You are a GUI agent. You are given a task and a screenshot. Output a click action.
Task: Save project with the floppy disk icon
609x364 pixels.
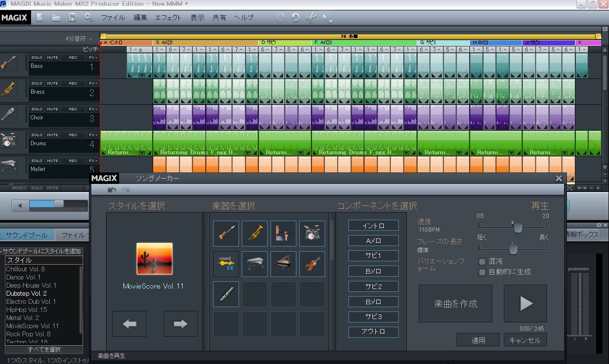73,18
